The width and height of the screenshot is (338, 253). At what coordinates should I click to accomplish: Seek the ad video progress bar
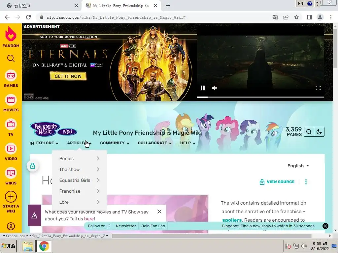[260, 97]
